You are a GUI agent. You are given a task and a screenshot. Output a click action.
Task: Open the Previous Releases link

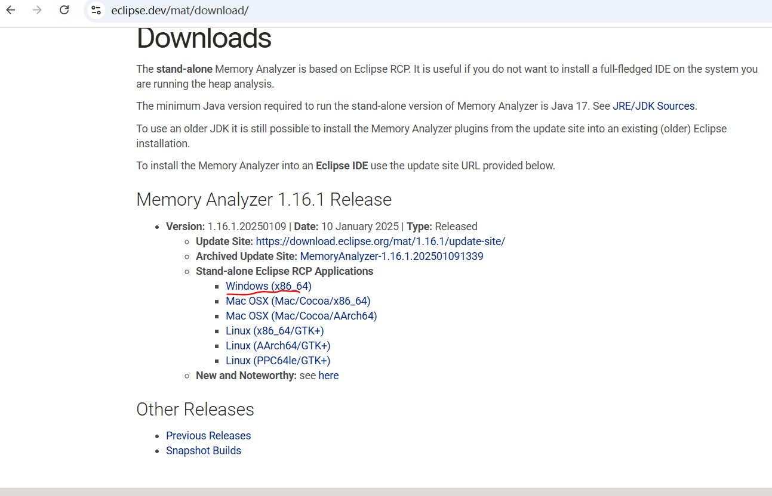click(x=208, y=436)
